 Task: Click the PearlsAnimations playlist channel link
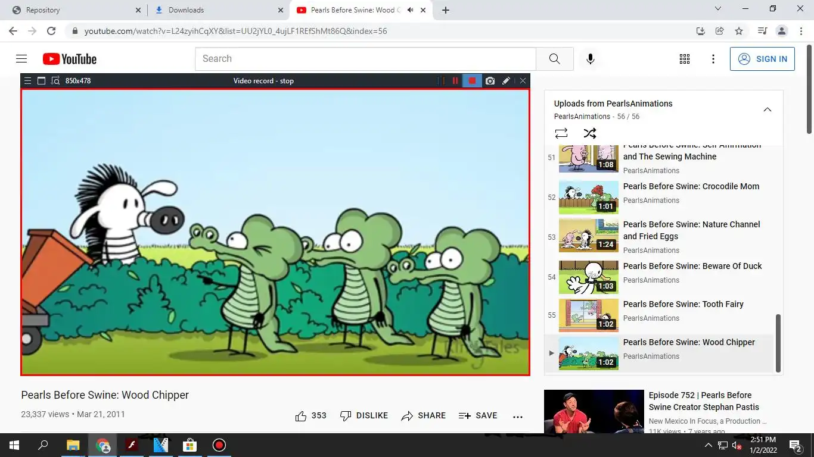[582, 117]
